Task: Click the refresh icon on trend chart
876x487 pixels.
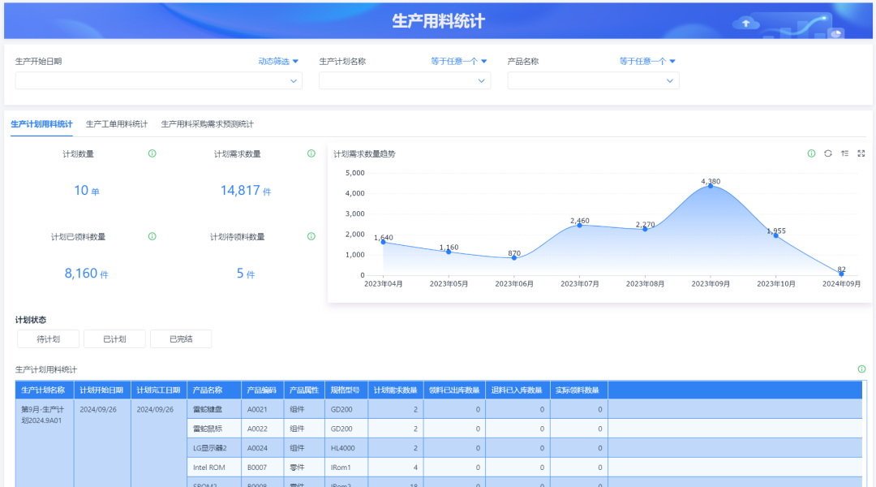Action: tap(828, 153)
